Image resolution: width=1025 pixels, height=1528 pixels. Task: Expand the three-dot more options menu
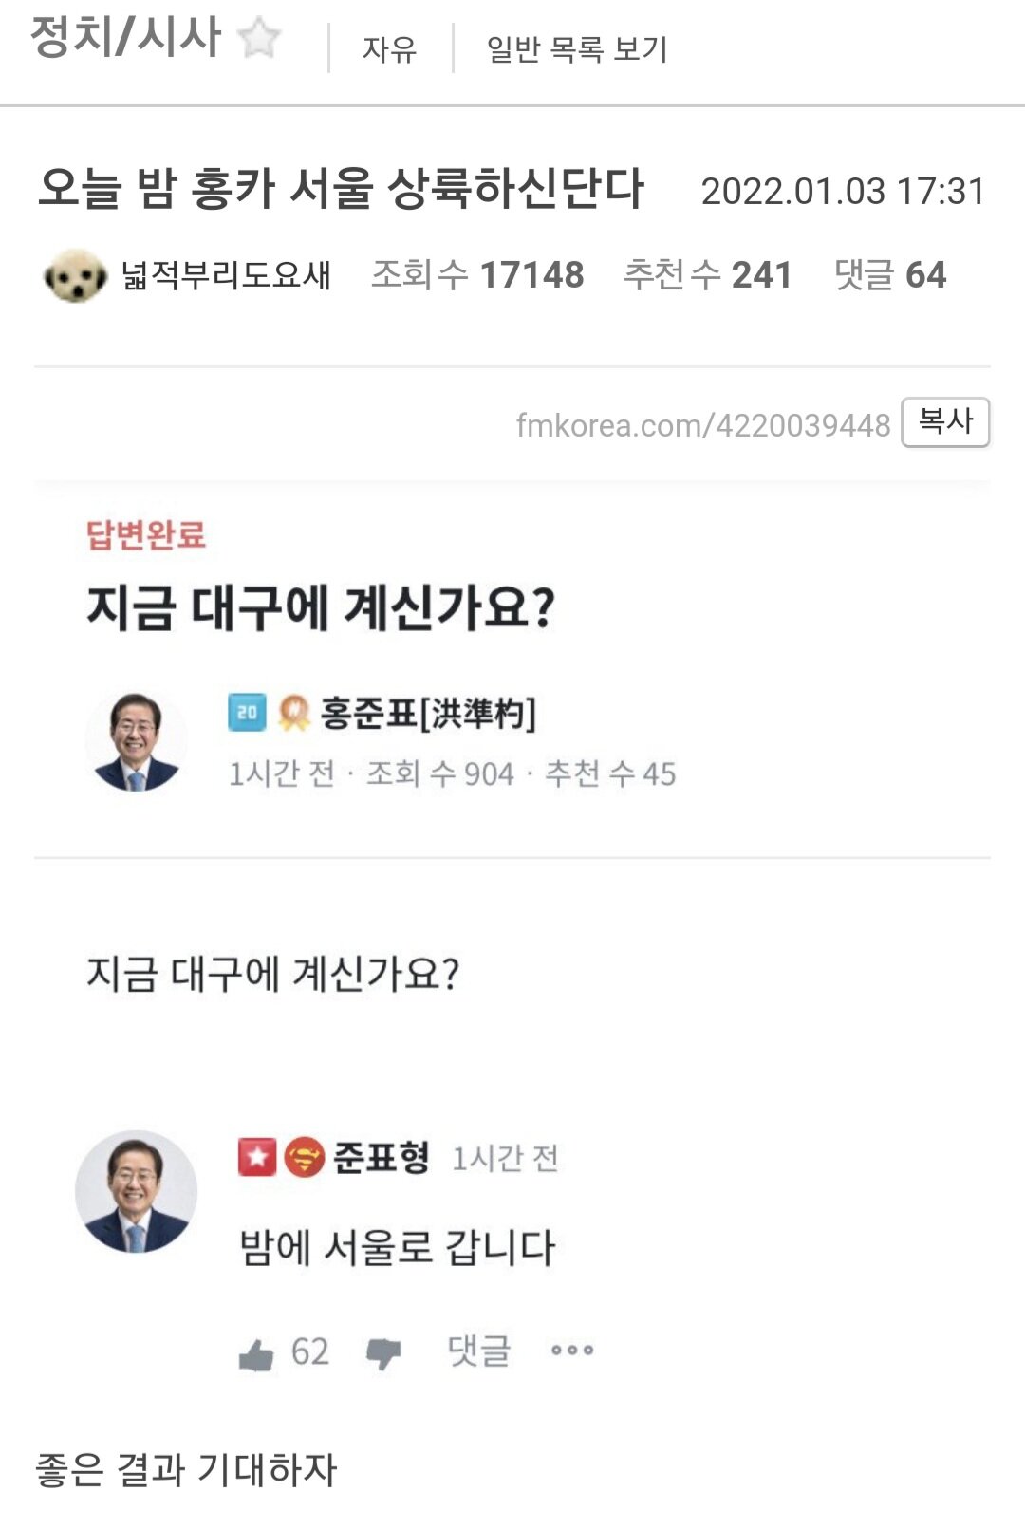click(x=572, y=1351)
